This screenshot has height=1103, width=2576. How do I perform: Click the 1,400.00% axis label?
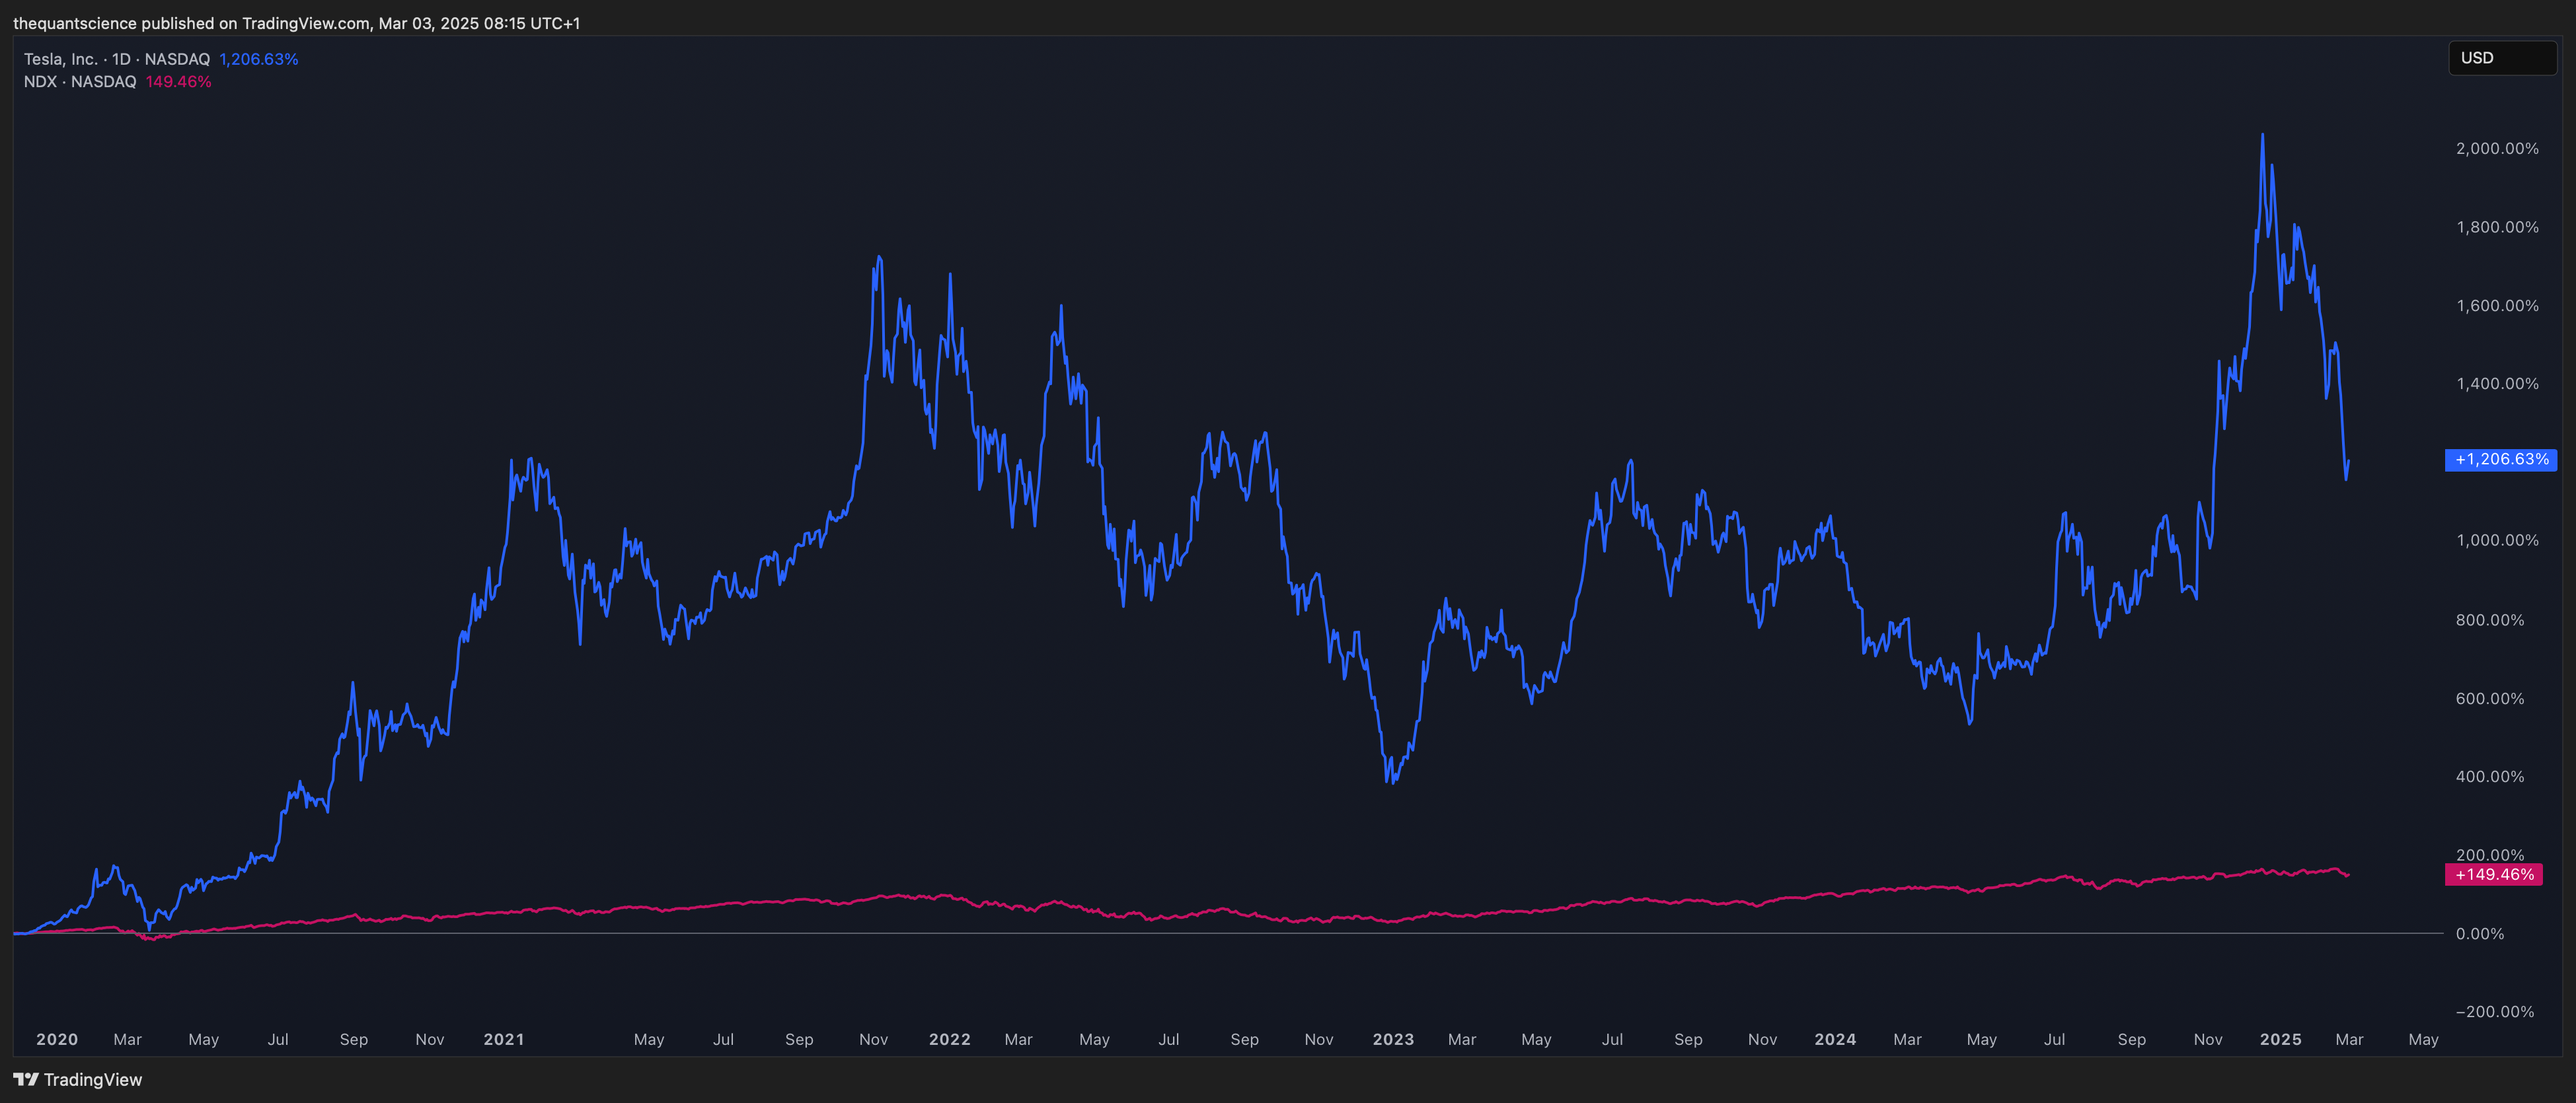pyautogui.click(x=2497, y=384)
